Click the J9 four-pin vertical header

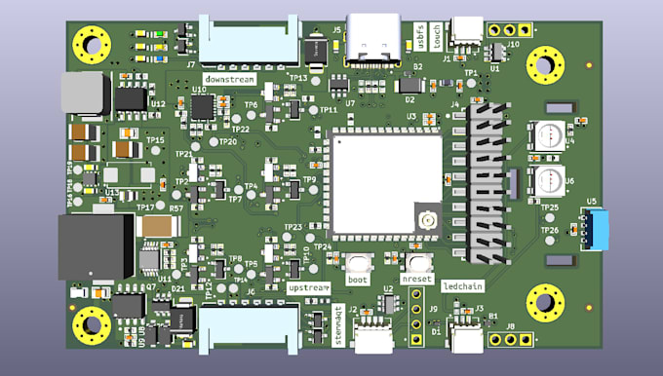416,317
